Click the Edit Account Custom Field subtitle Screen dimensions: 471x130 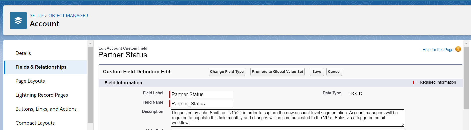[123, 48]
